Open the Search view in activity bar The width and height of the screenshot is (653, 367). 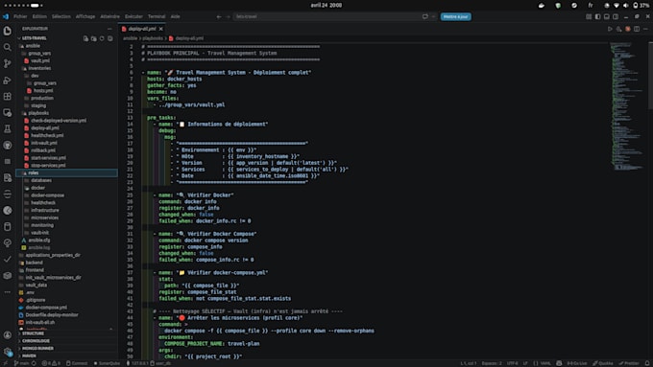pyautogui.click(x=8, y=47)
